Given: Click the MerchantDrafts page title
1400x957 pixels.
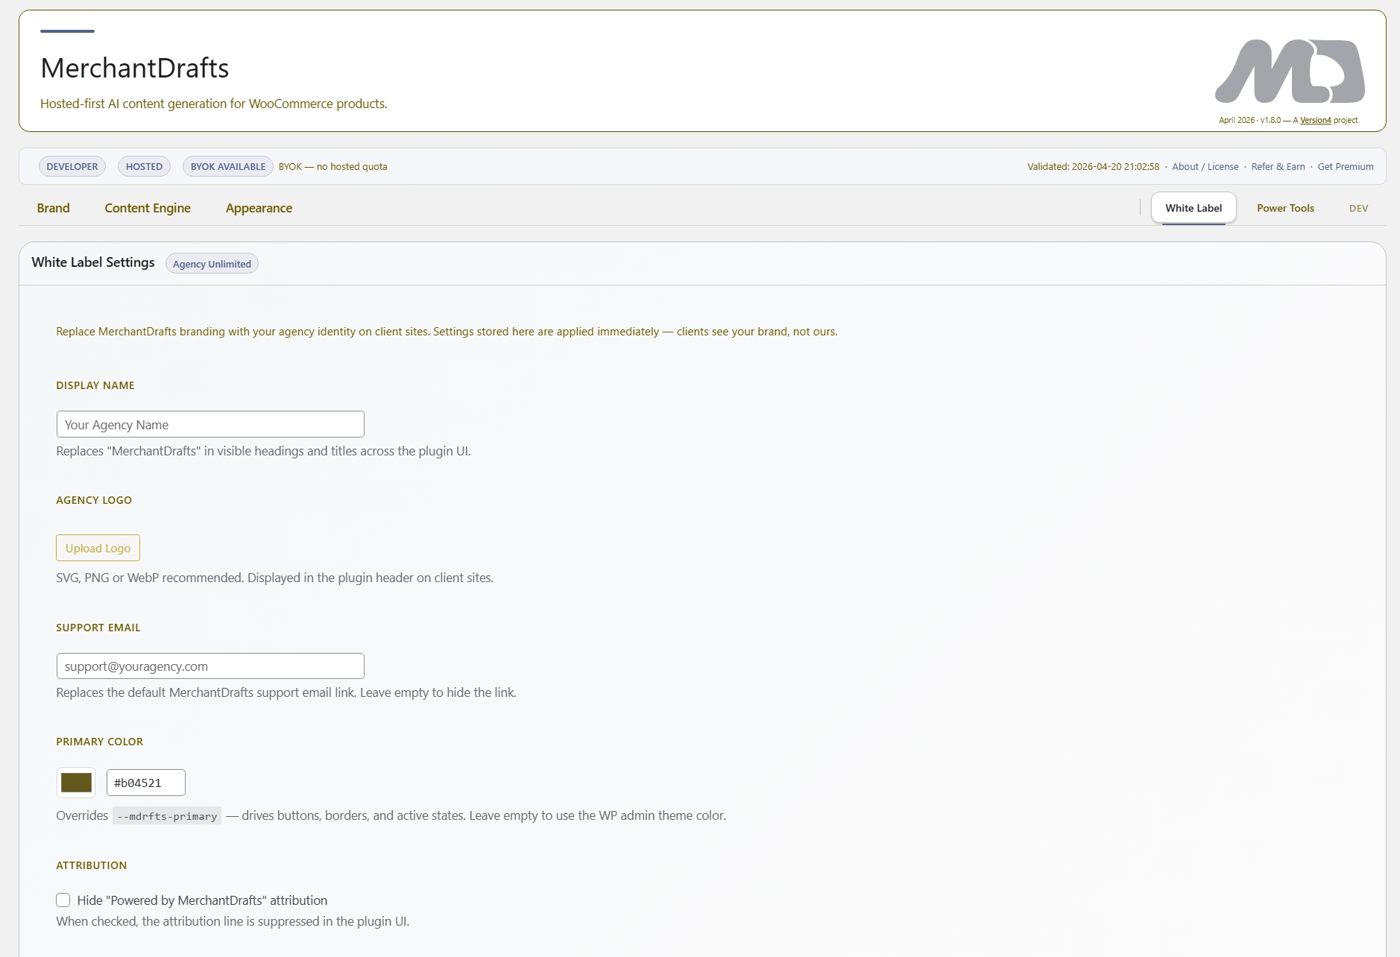Looking at the screenshot, I should point(135,68).
